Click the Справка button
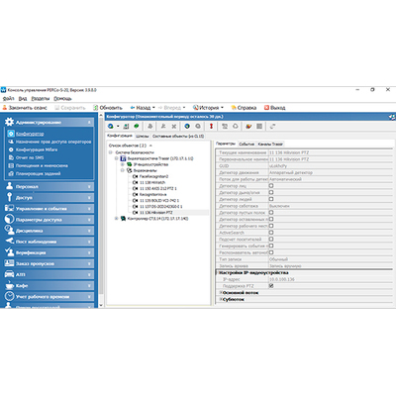The width and height of the screenshot is (396, 396). [x=244, y=108]
